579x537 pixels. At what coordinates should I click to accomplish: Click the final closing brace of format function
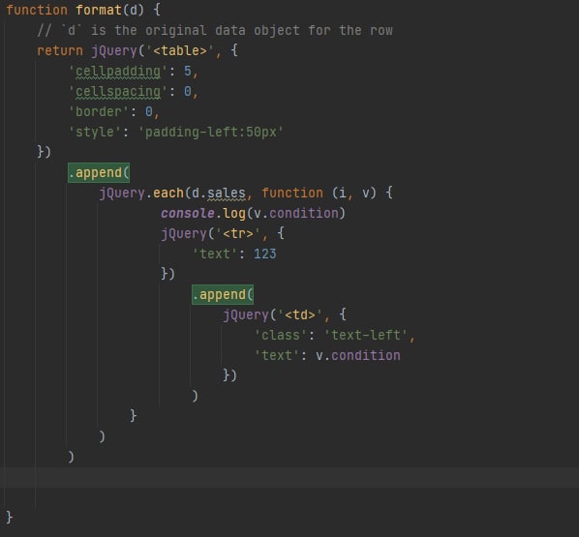10,518
